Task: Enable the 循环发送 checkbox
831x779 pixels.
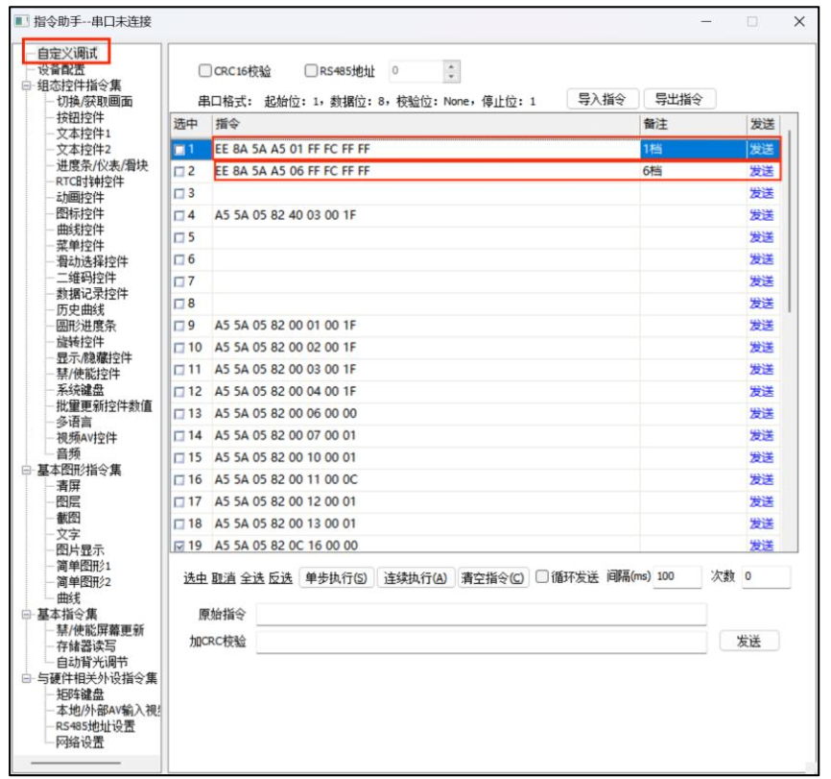Action: click(x=541, y=577)
